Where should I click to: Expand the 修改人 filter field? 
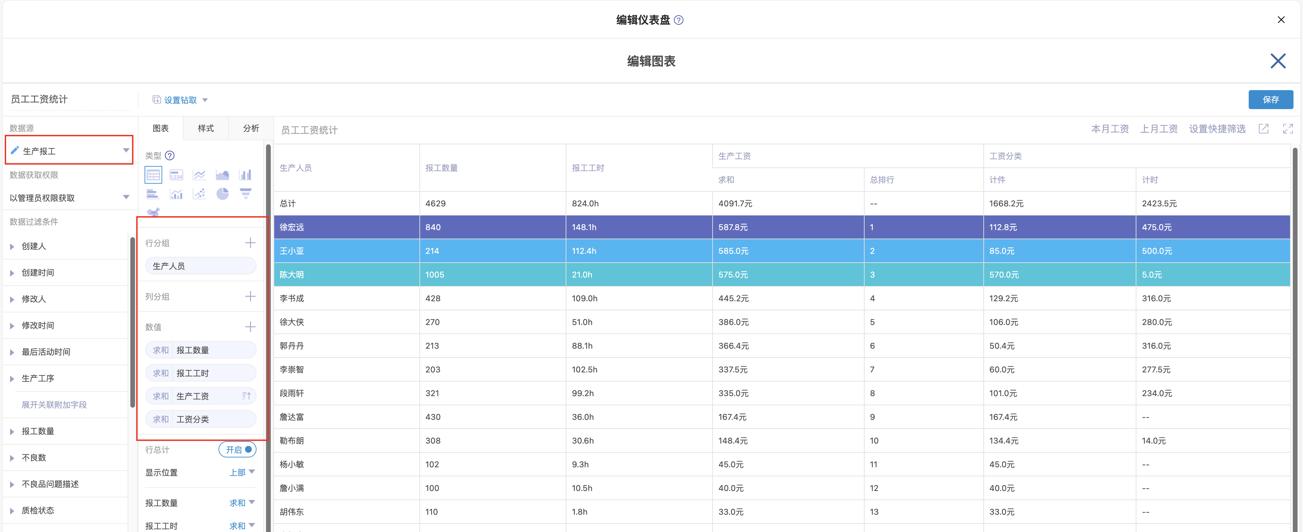point(12,299)
